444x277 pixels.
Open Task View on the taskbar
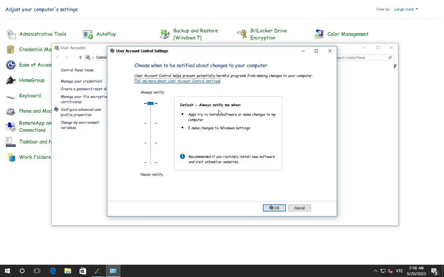(37, 271)
